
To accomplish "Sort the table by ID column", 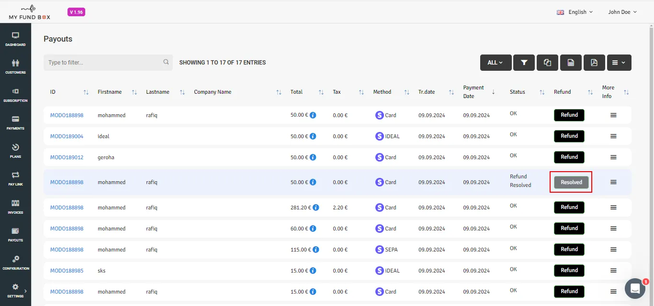I will (x=86, y=92).
